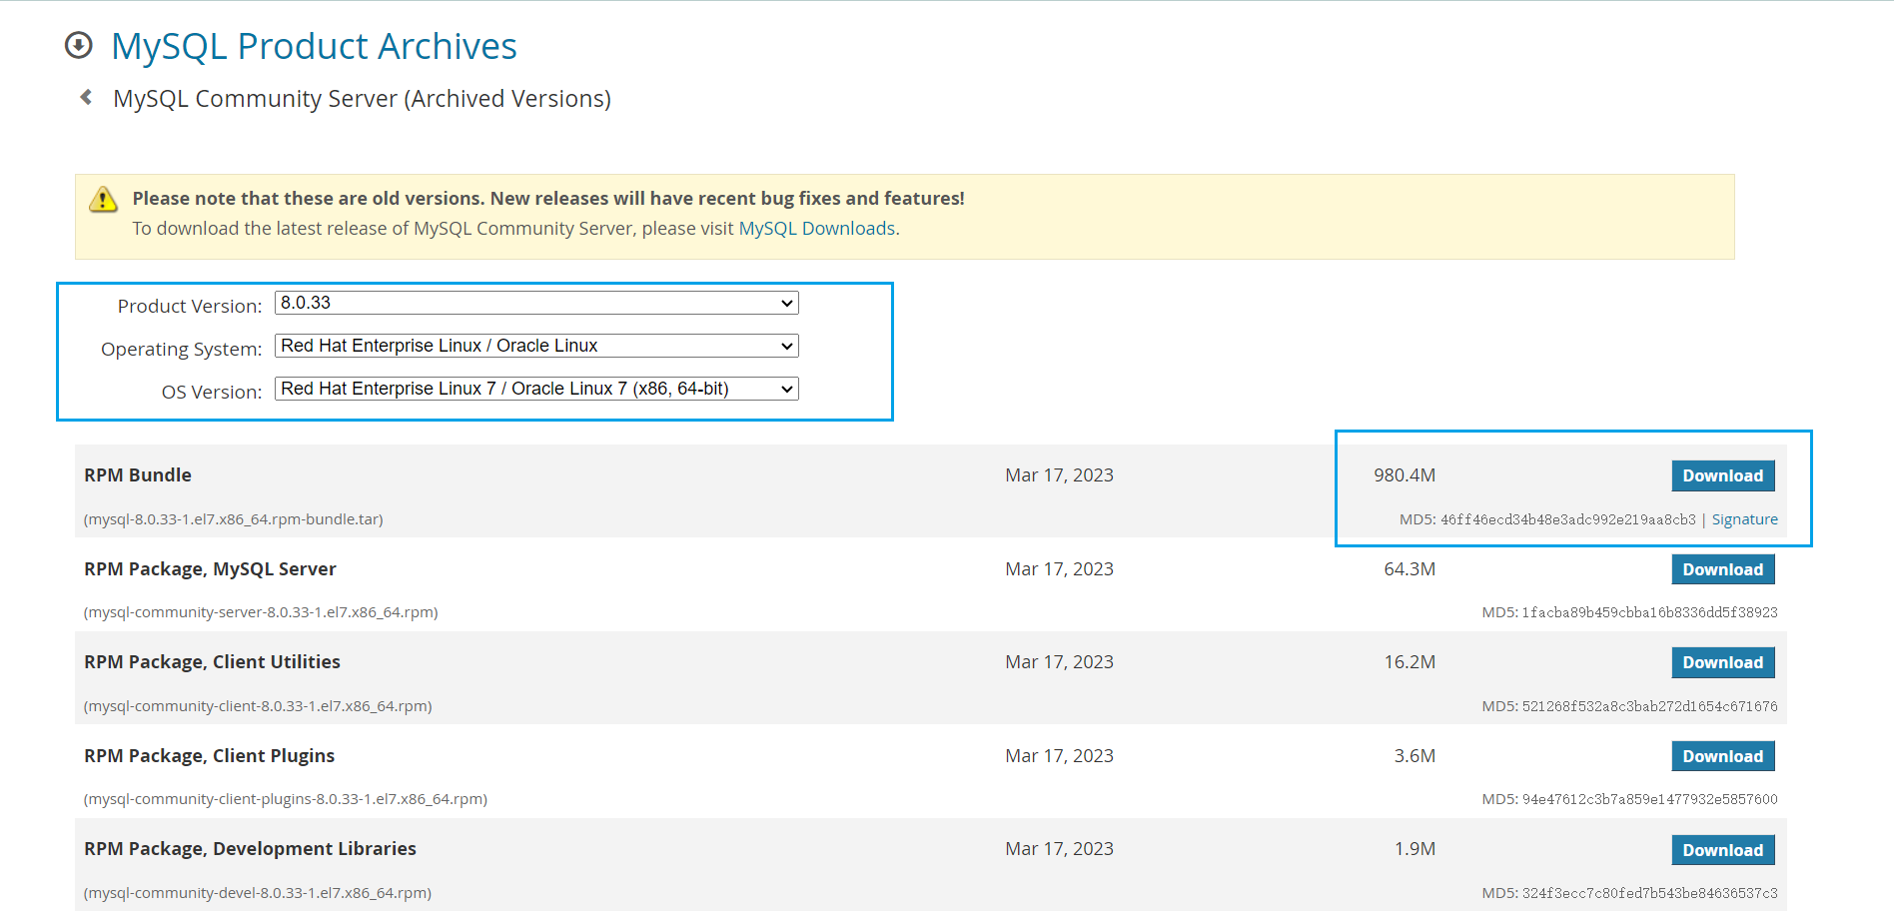Image resolution: width=1894 pixels, height=917 pixels.
Task: Click the 16.2M size value
Action: point(1410,662)
